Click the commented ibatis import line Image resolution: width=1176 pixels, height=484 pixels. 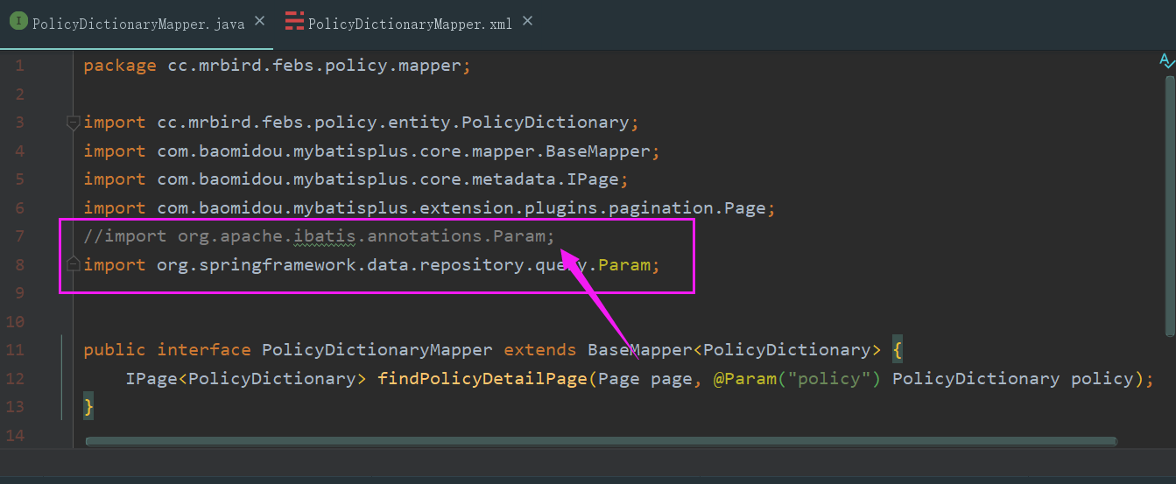[320, 236]
